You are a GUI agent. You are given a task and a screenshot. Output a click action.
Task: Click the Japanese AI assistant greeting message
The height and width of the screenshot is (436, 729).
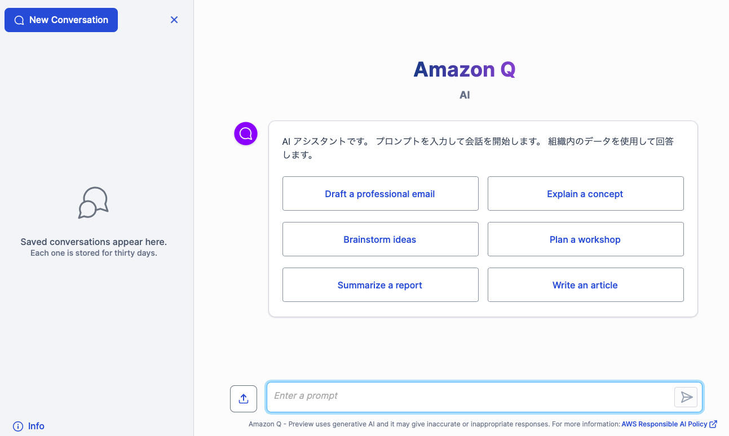(x=478, y=148)
